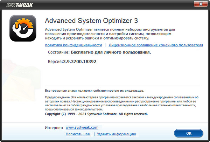Click the separator between the policy links
Viewport: 210px width, 142px height.
105,45
